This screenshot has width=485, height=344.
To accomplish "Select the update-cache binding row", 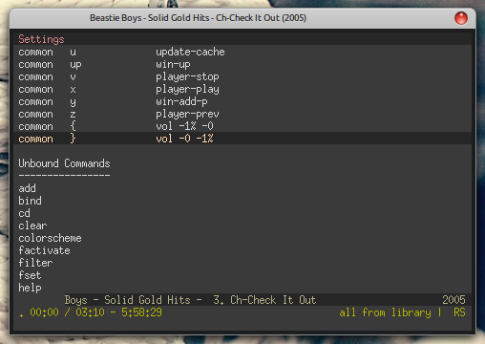I will click(x=242, y=52).
